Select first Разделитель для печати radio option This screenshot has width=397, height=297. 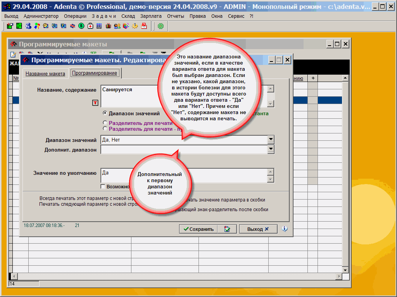(x=105, y=123)
